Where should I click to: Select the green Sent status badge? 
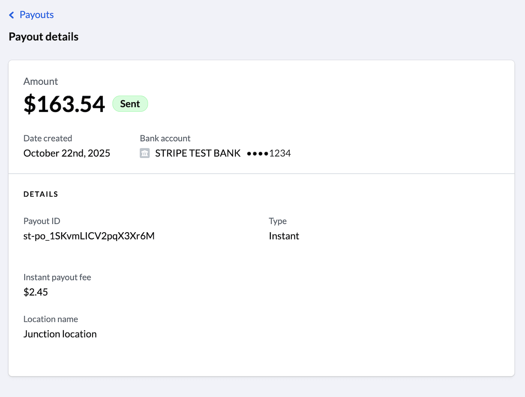pyautogui.click(x=130, y=104)
